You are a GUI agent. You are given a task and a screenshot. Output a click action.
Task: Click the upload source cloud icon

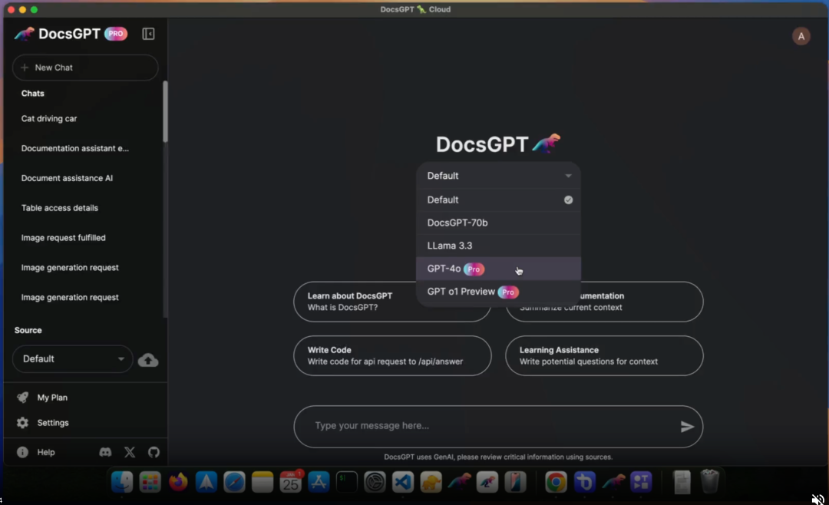click(x=148, y=360)
